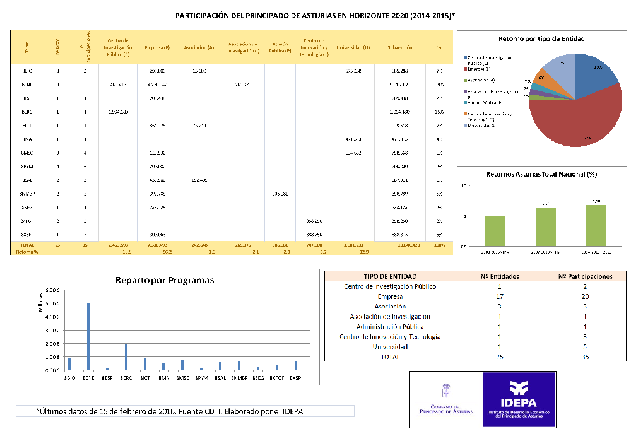Image resolution: width=631 pixels, height=446 pixels.
Task: Click the '1,00 €' axis label
Action: pos(53,357)
